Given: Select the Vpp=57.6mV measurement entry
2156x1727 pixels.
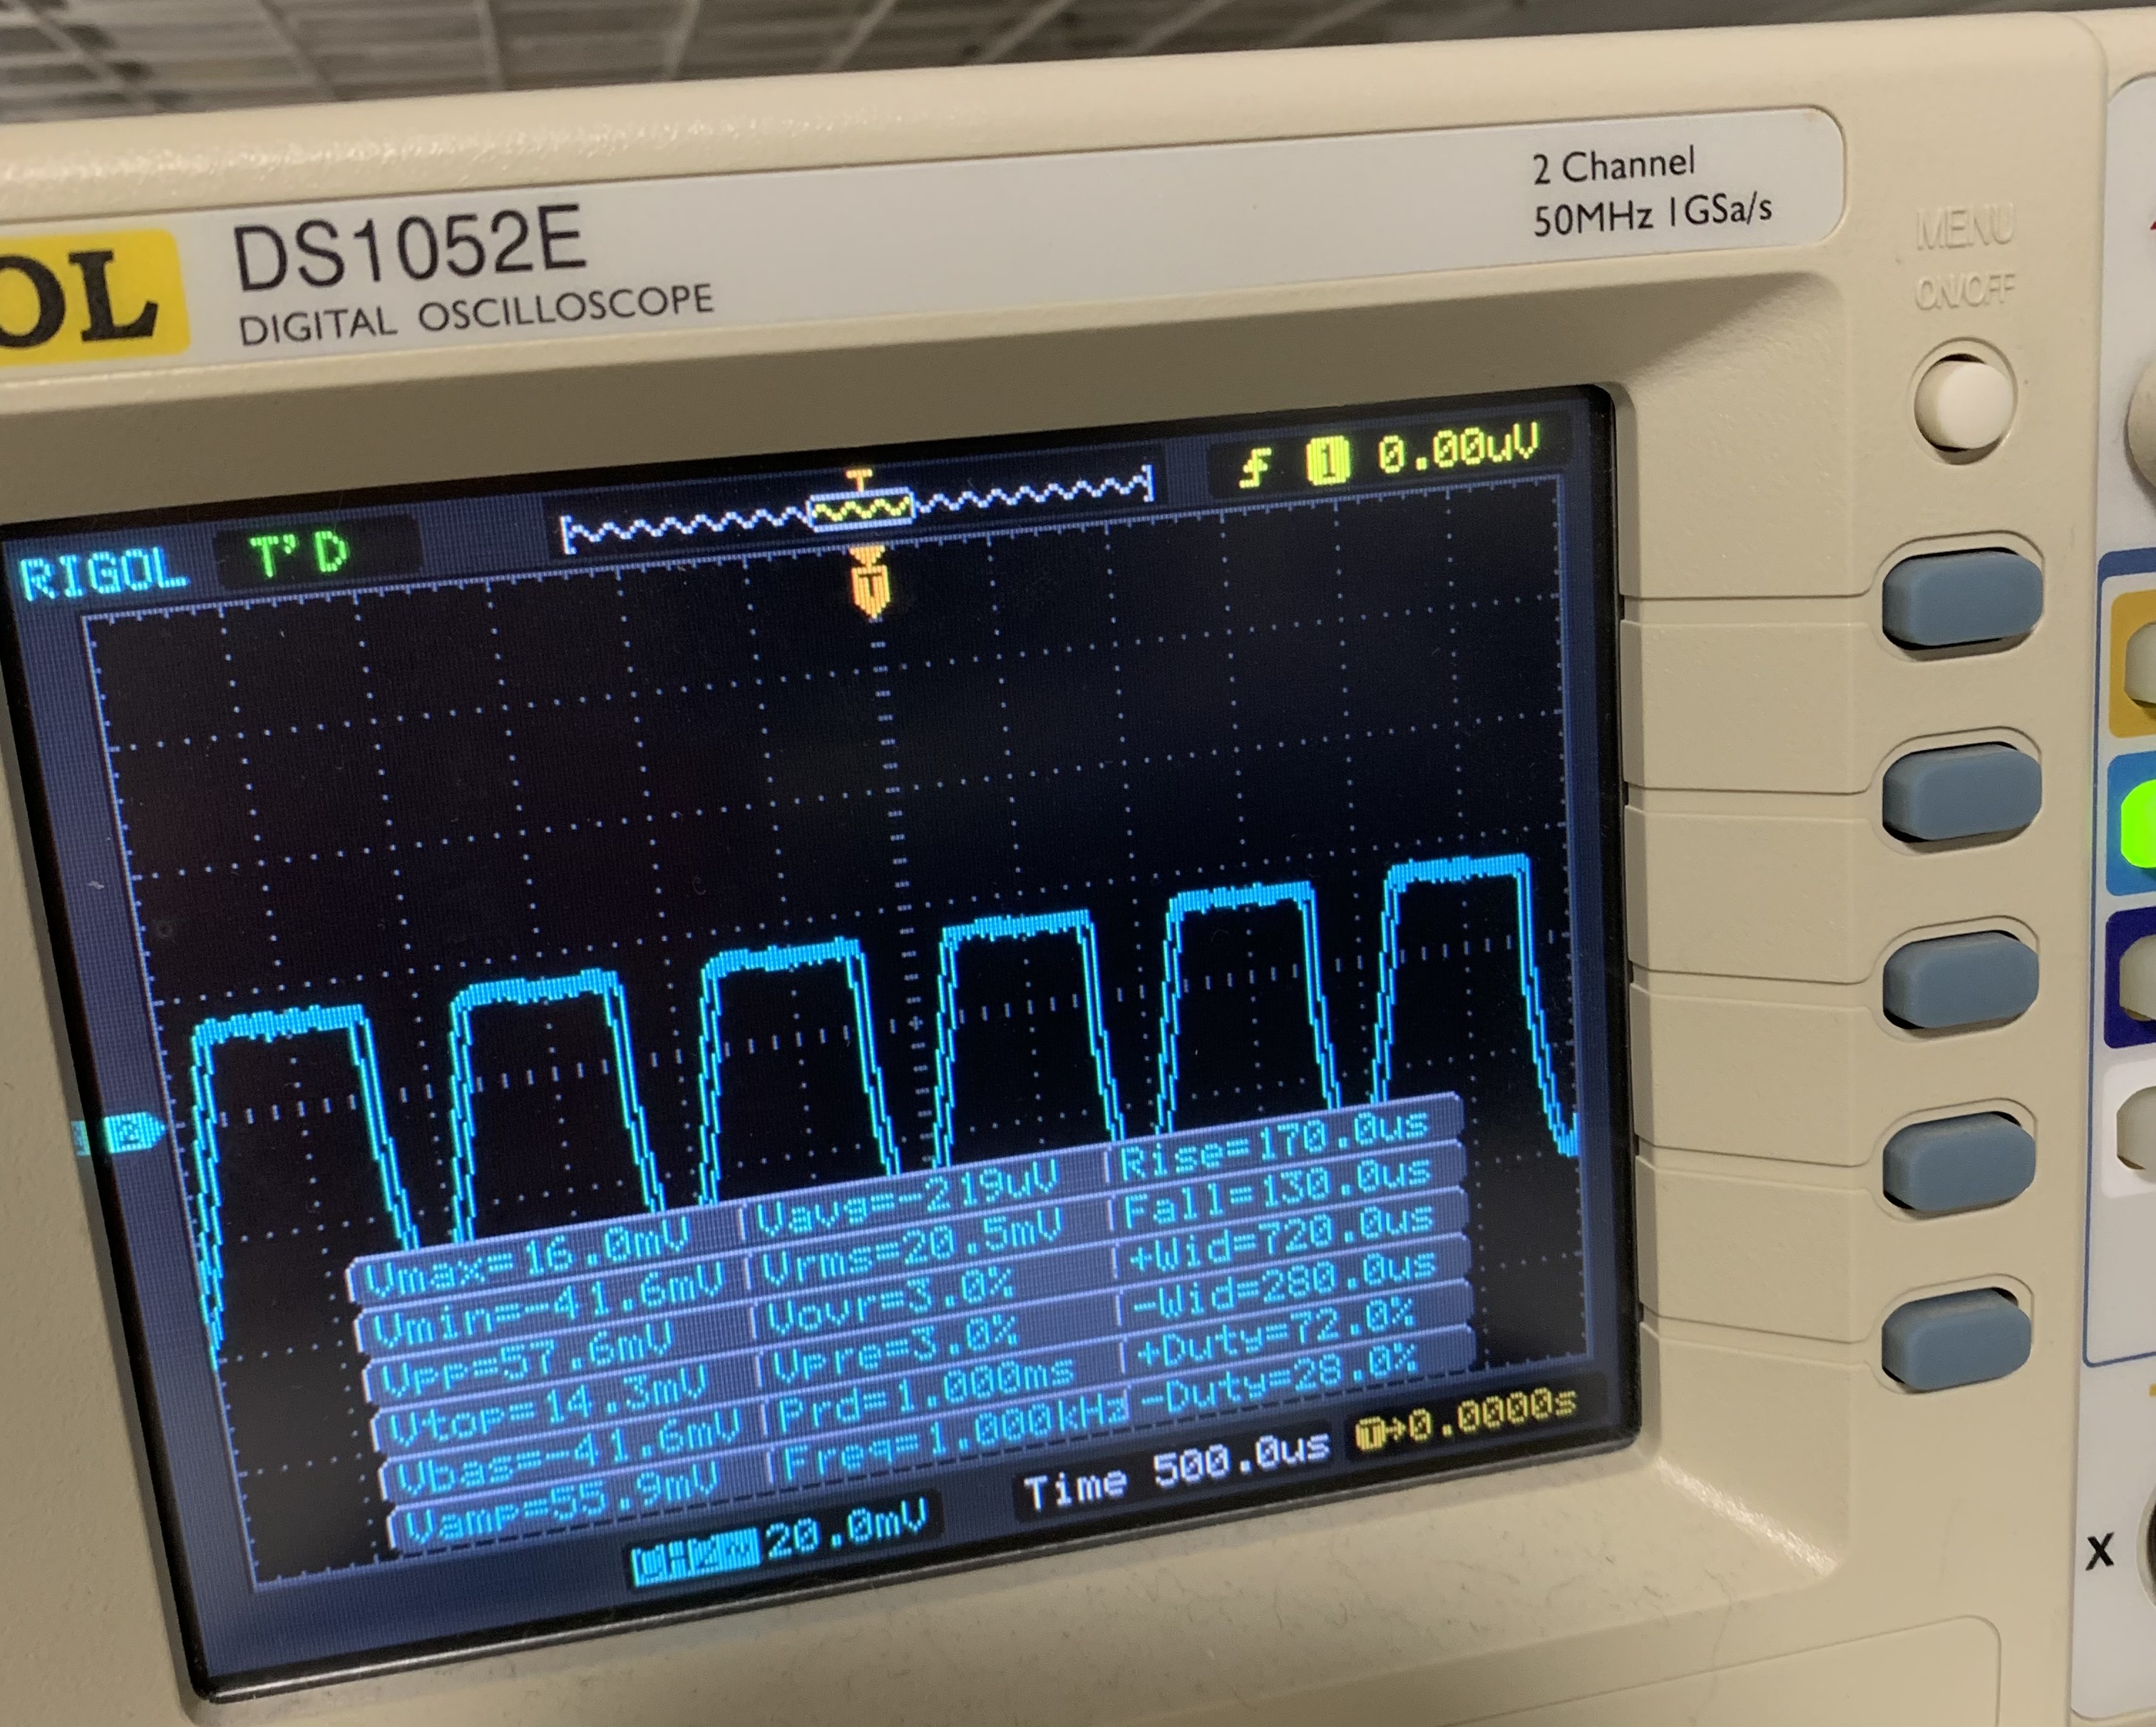Looking at the screenshot, I should (x=527, y=1364).
